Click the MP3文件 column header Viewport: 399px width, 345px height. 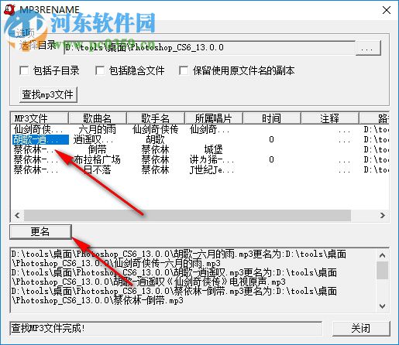click(40, 118)
